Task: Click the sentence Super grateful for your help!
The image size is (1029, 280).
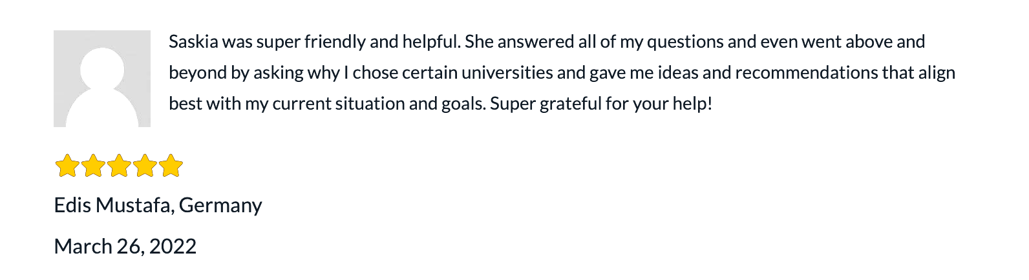Action: point(601,104)
